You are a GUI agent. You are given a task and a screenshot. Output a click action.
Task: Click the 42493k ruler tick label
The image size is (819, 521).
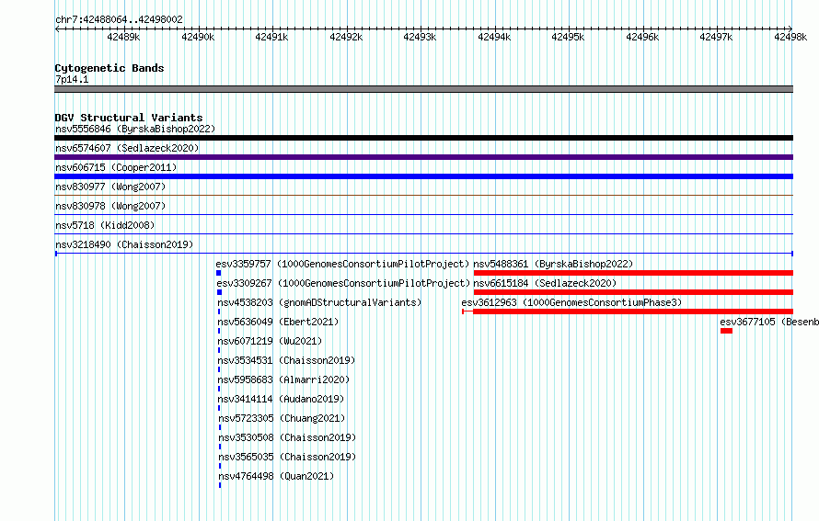pos(420,37)
